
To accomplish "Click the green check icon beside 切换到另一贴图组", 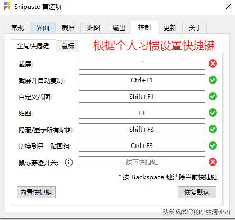I will (213, 145).
